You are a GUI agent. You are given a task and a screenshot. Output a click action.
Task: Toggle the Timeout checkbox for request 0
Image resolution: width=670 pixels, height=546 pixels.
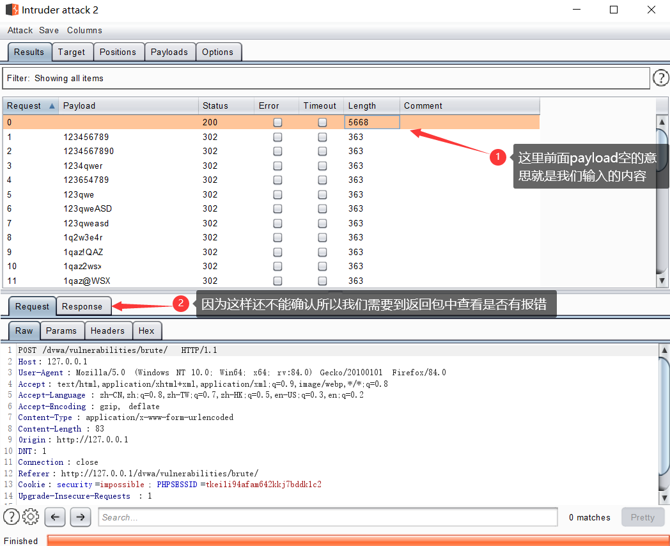(323, 122)
